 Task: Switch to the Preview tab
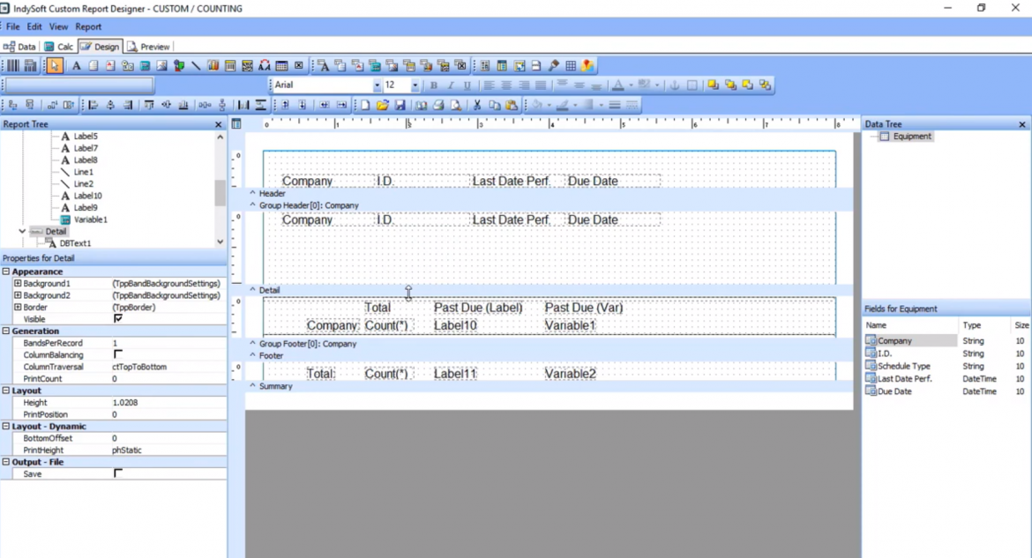[x=154, y=46]
